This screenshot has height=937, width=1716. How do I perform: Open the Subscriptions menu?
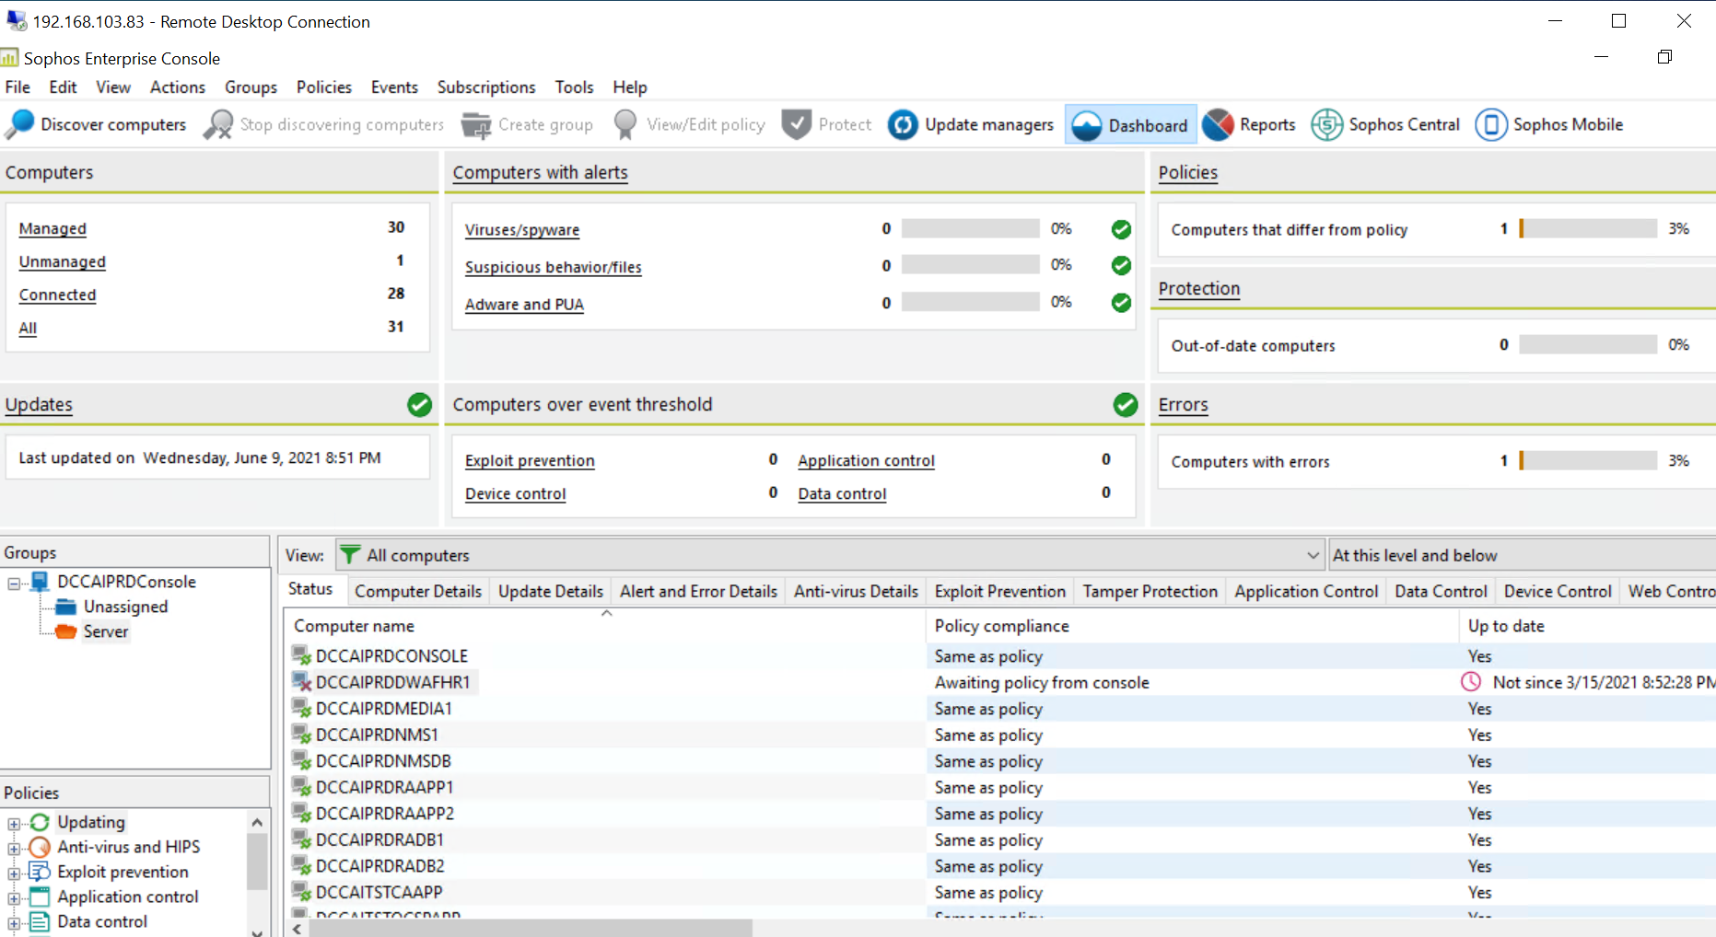[x=486, y=87]
